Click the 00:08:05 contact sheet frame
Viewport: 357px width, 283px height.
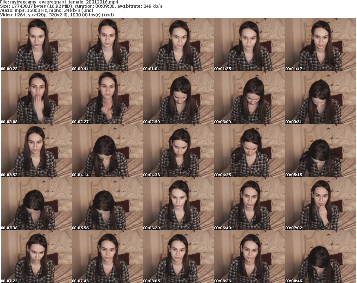(x=178, y=256)
